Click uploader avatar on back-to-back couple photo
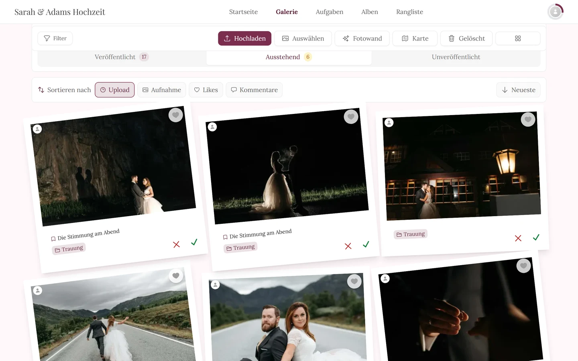578x361 pixels. pos(216,285)
